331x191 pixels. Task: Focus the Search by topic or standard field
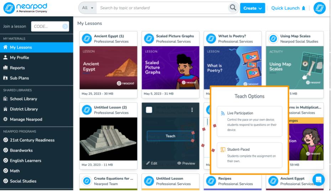pos(162,8)
